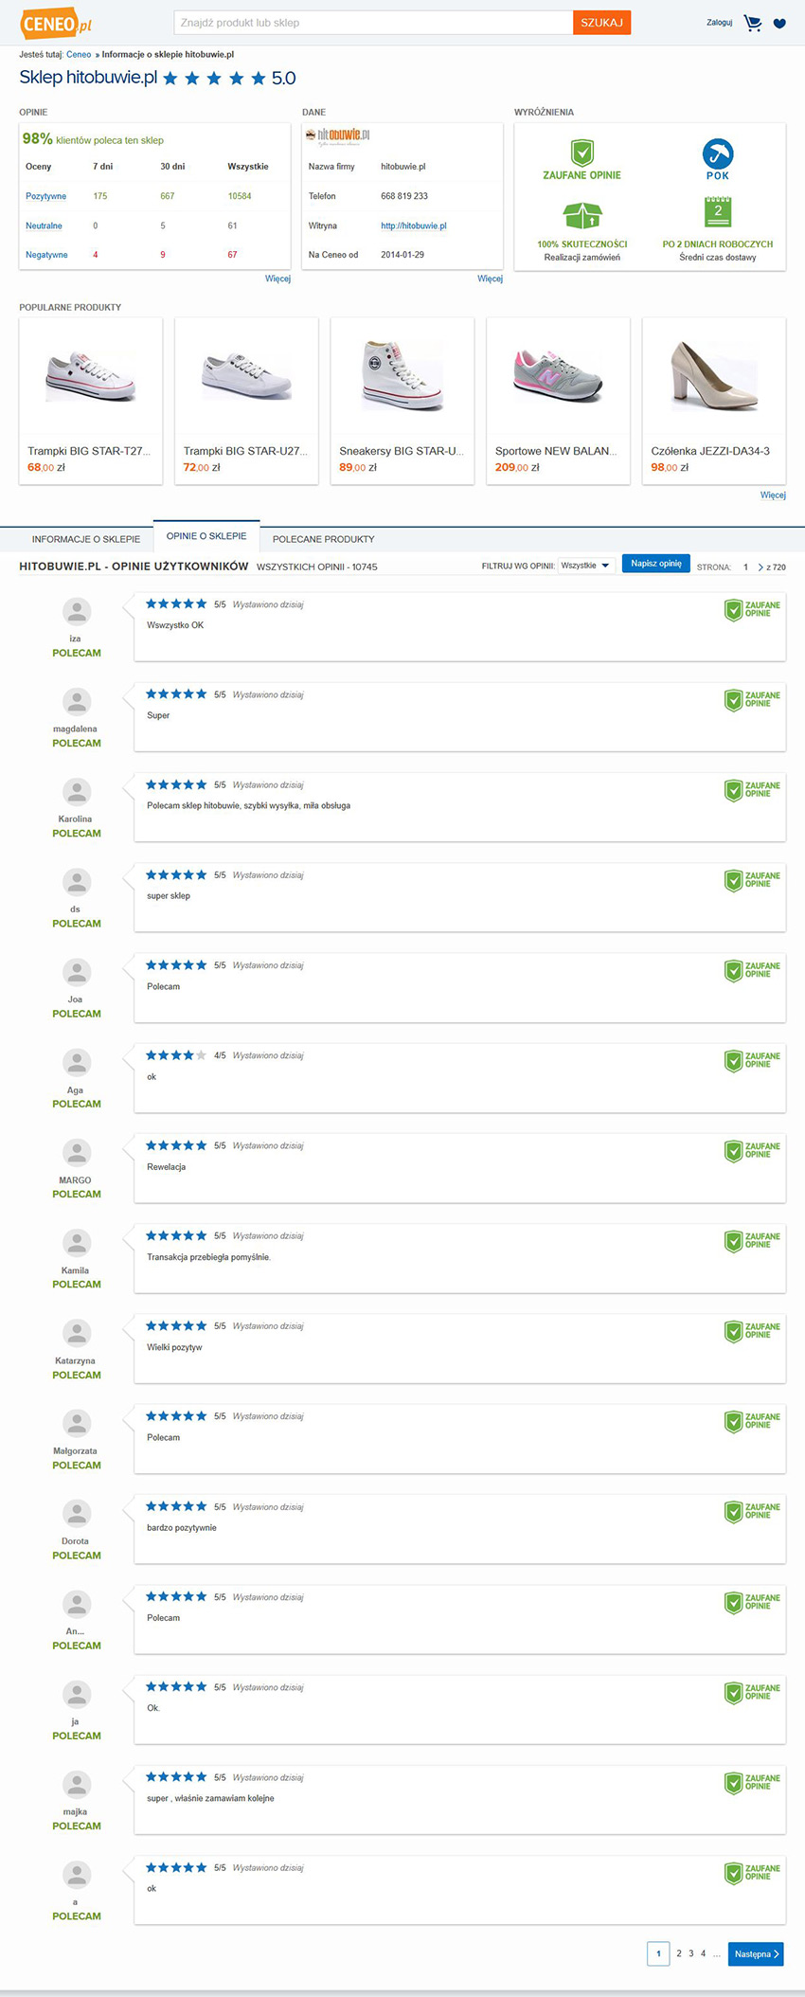
Task: Open the http://hitobuwie.pl website link
Action: click(414, 225)
